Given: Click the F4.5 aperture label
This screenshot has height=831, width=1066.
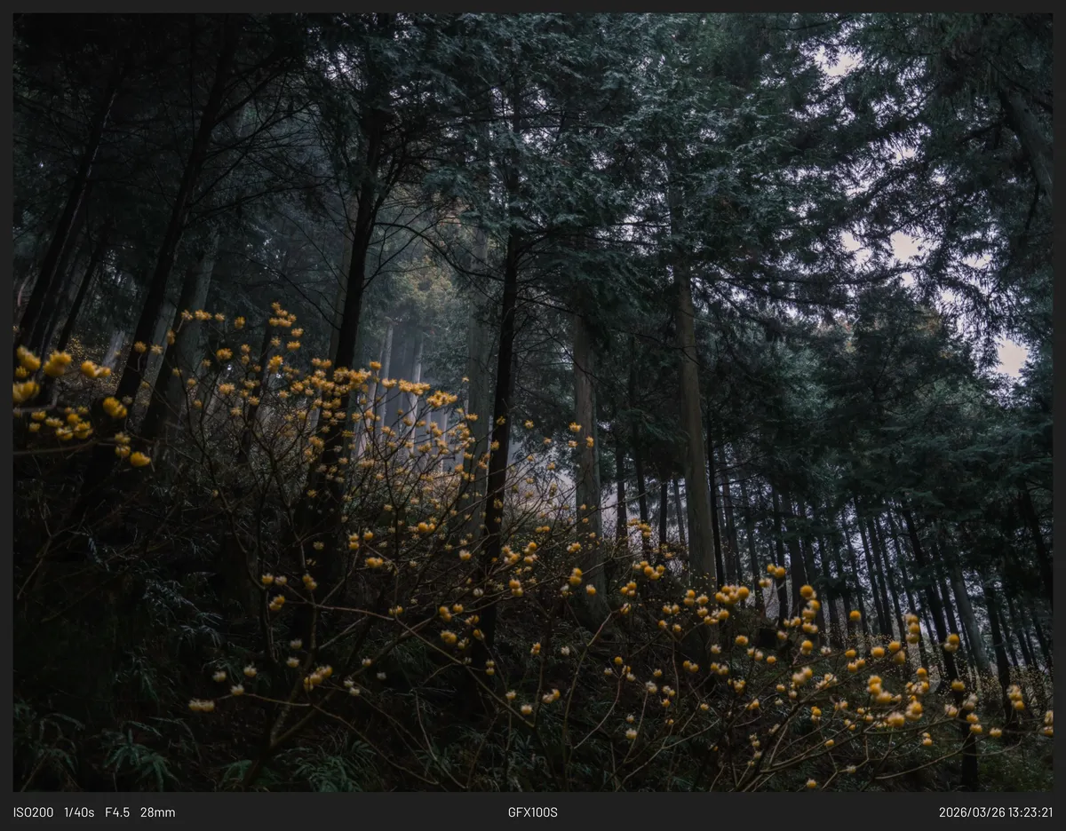Looking at the screenshot, I should [117, 812].
